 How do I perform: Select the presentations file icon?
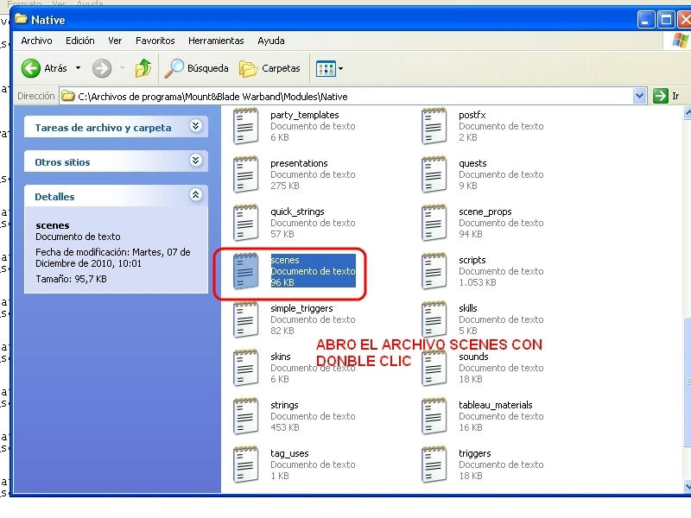pos(246,174)
